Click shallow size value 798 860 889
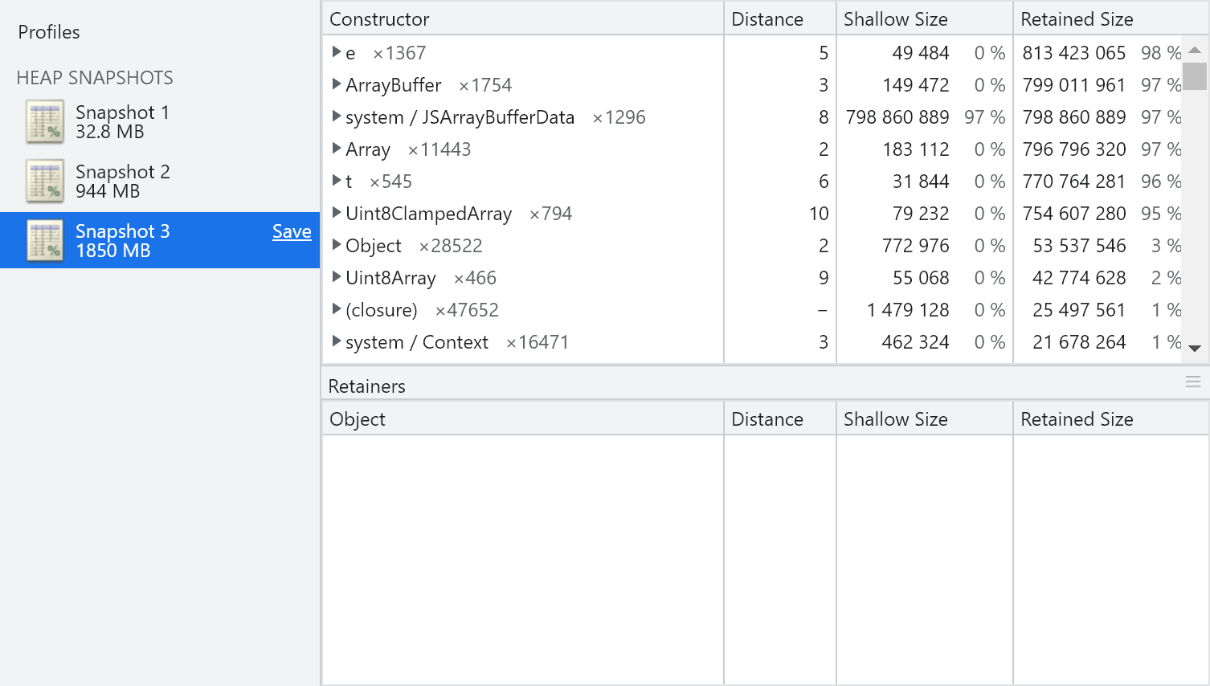 (897, 117)
